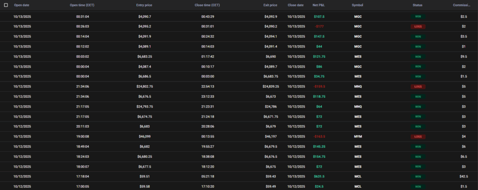Sort by the Status column header
The width and height of the screenshot is (478, 190).
(x=417, y=5)
